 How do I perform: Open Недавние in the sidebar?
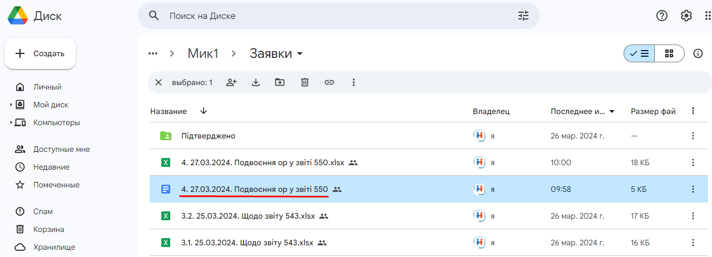[x=51, y=167]
